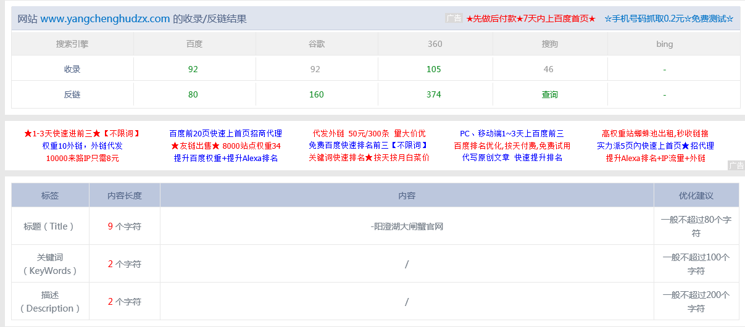Open ad 实力派5页内快速上首页★招代理
The image size is (745, 327).
pyautogui.click(x=655, y=146)
